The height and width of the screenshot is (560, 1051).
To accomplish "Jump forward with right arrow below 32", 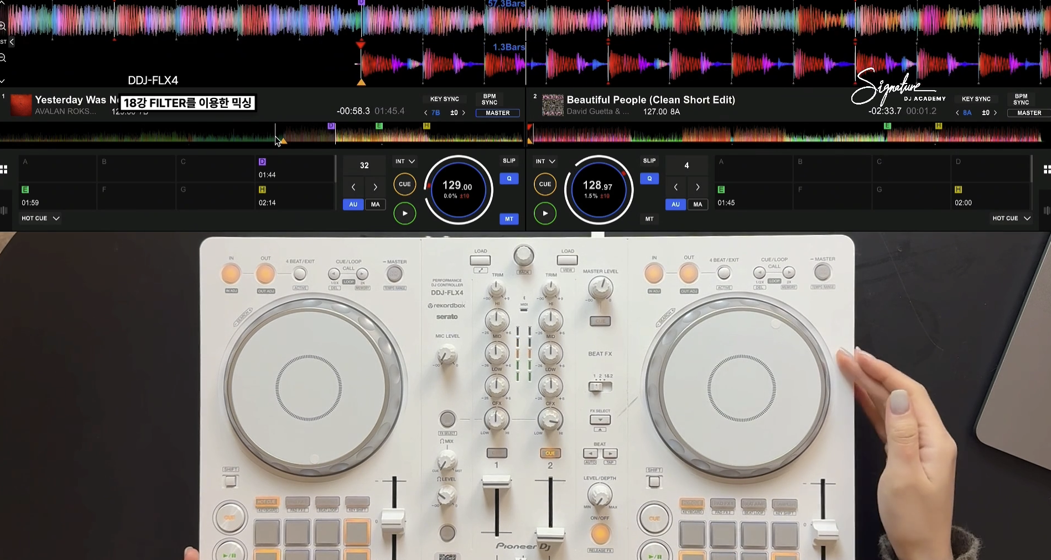I will [x=375, y=187].
